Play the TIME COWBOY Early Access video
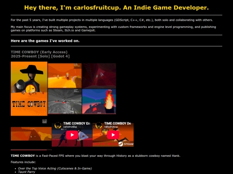Viewport: 233px width, 174px height. [72, 135]
